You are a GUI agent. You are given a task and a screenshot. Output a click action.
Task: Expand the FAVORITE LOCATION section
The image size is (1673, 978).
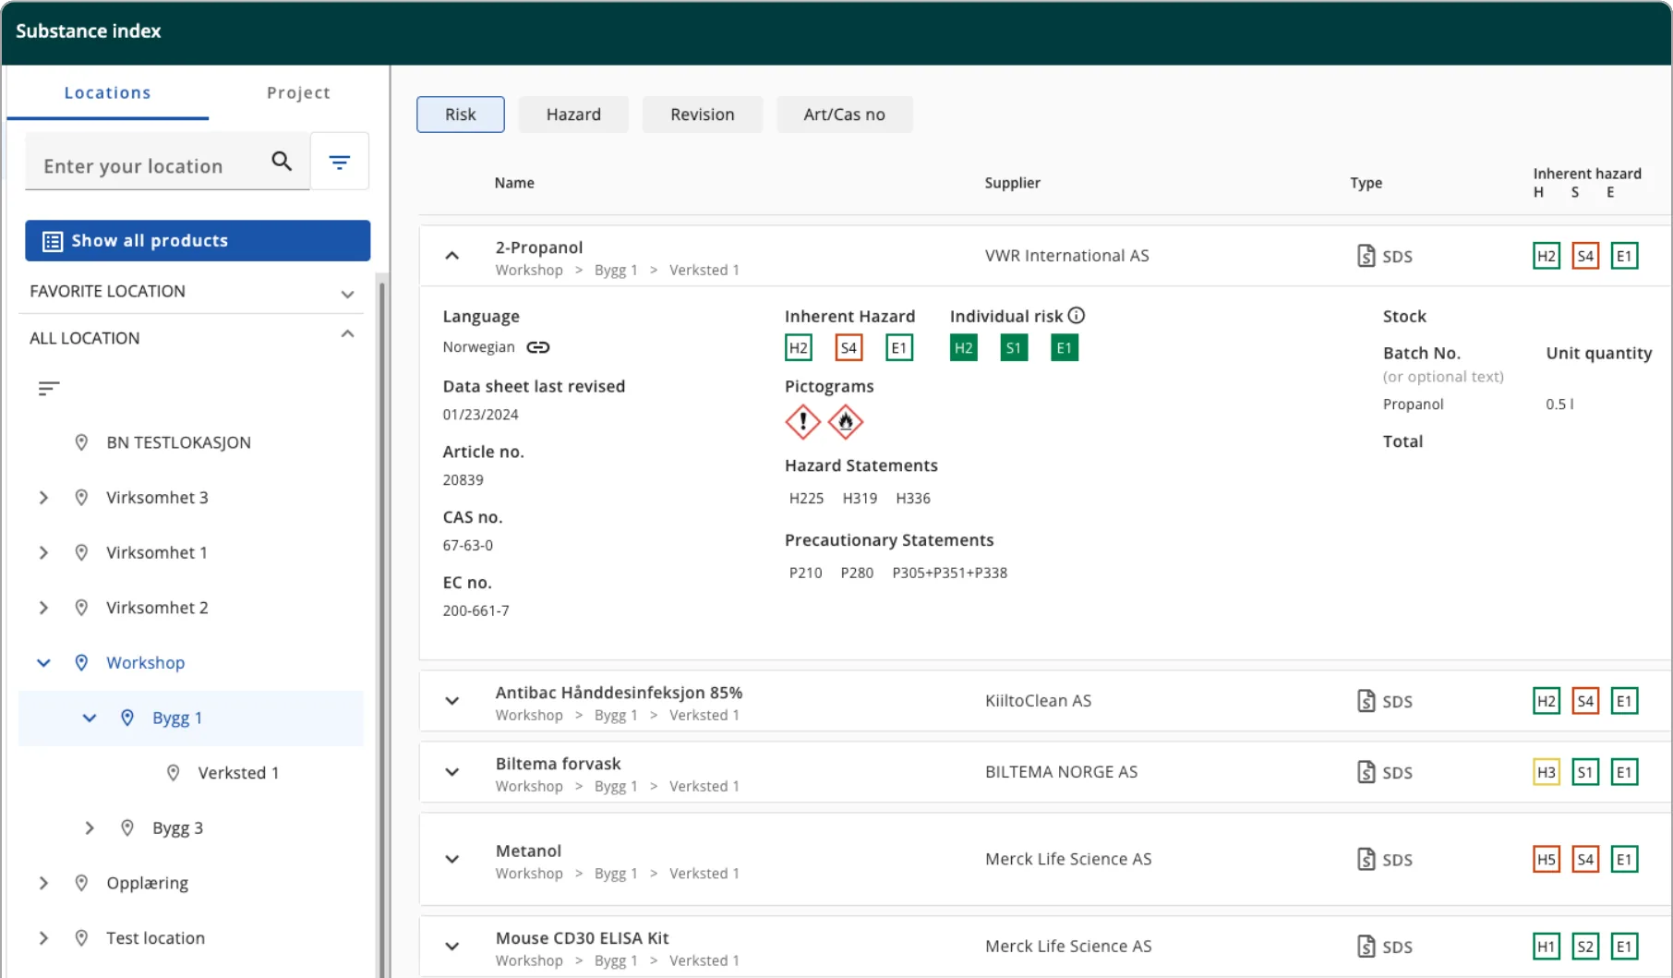point(347,294)
